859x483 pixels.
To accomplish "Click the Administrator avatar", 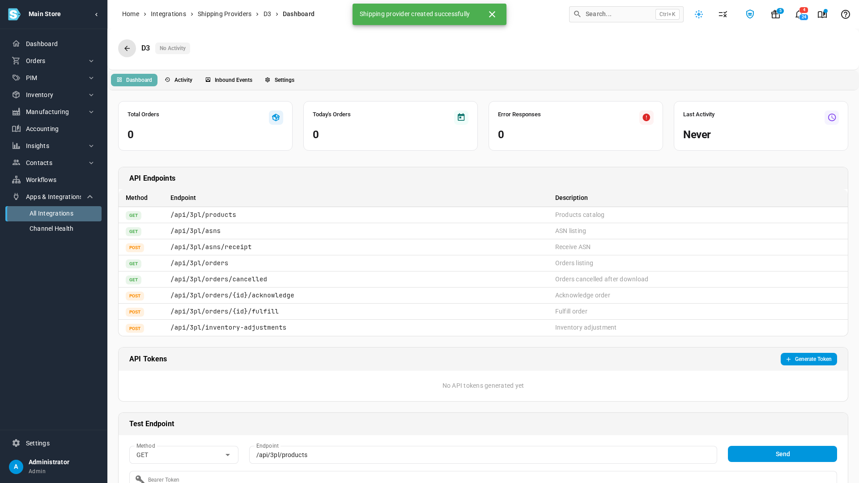I will (x=16, y=466).
